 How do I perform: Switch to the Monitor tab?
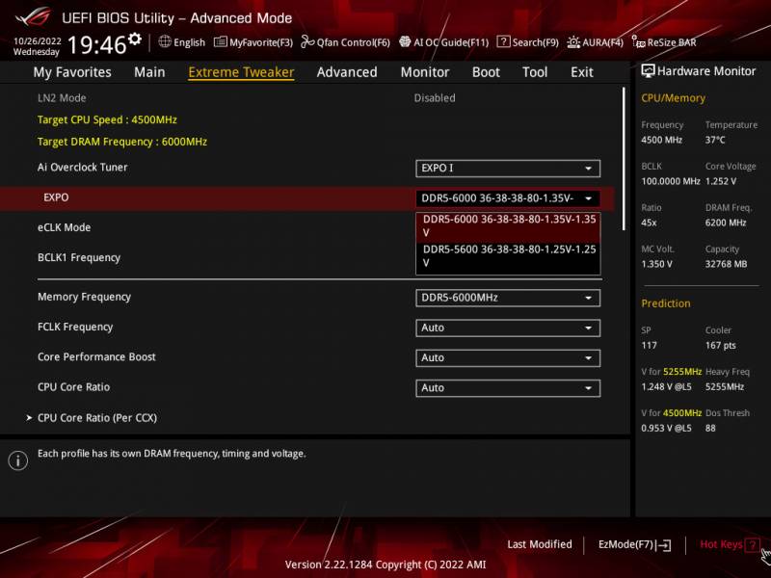click(x=425, y=72)
